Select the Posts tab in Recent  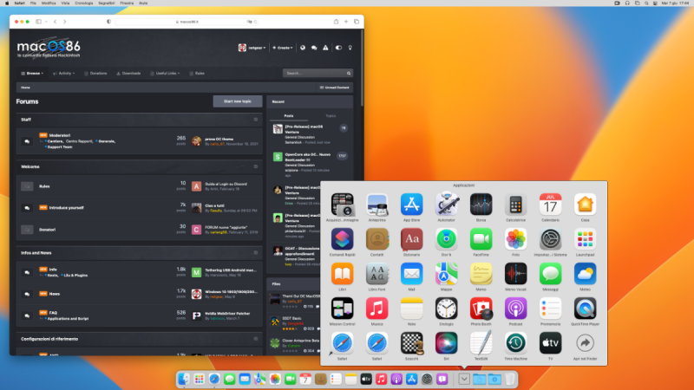289,116
